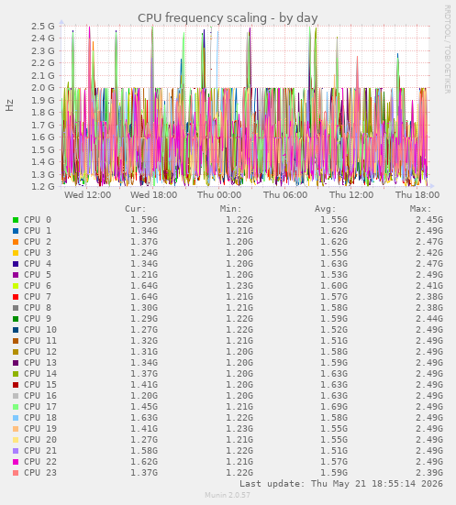The height and width of the screenshot is (505, 456).
Task: Click CPU 9 max value 2.44G
Action: point(428,319)
